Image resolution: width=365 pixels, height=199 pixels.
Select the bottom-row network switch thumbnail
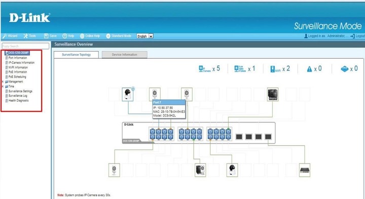[x=305, y=170]
